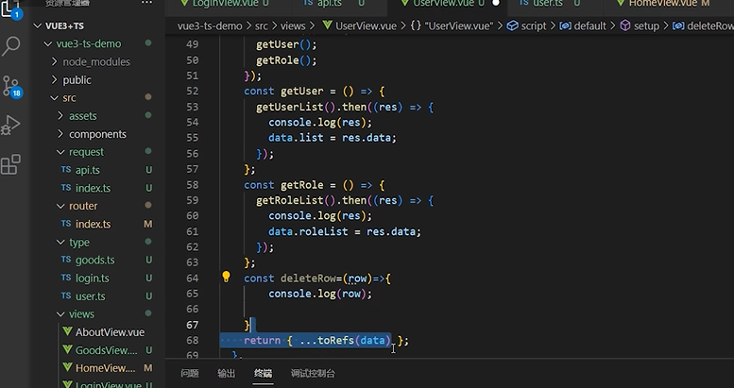This screenshot has width=734, height=388.
Task: Open the Explorer view in activity bar
Action: (10, 9)
